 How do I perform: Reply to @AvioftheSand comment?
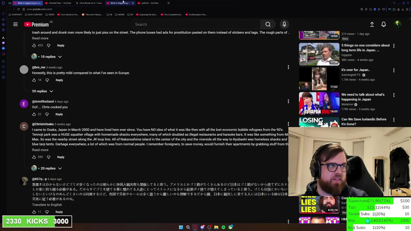59,114
